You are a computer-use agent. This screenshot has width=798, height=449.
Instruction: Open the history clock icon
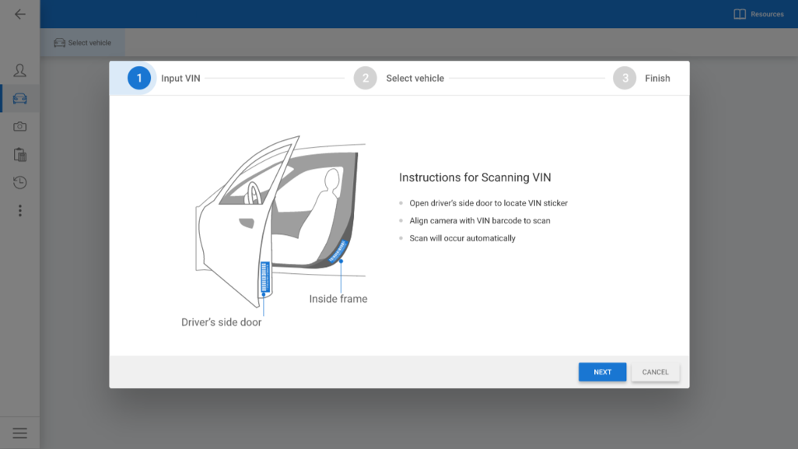(20, 183)
